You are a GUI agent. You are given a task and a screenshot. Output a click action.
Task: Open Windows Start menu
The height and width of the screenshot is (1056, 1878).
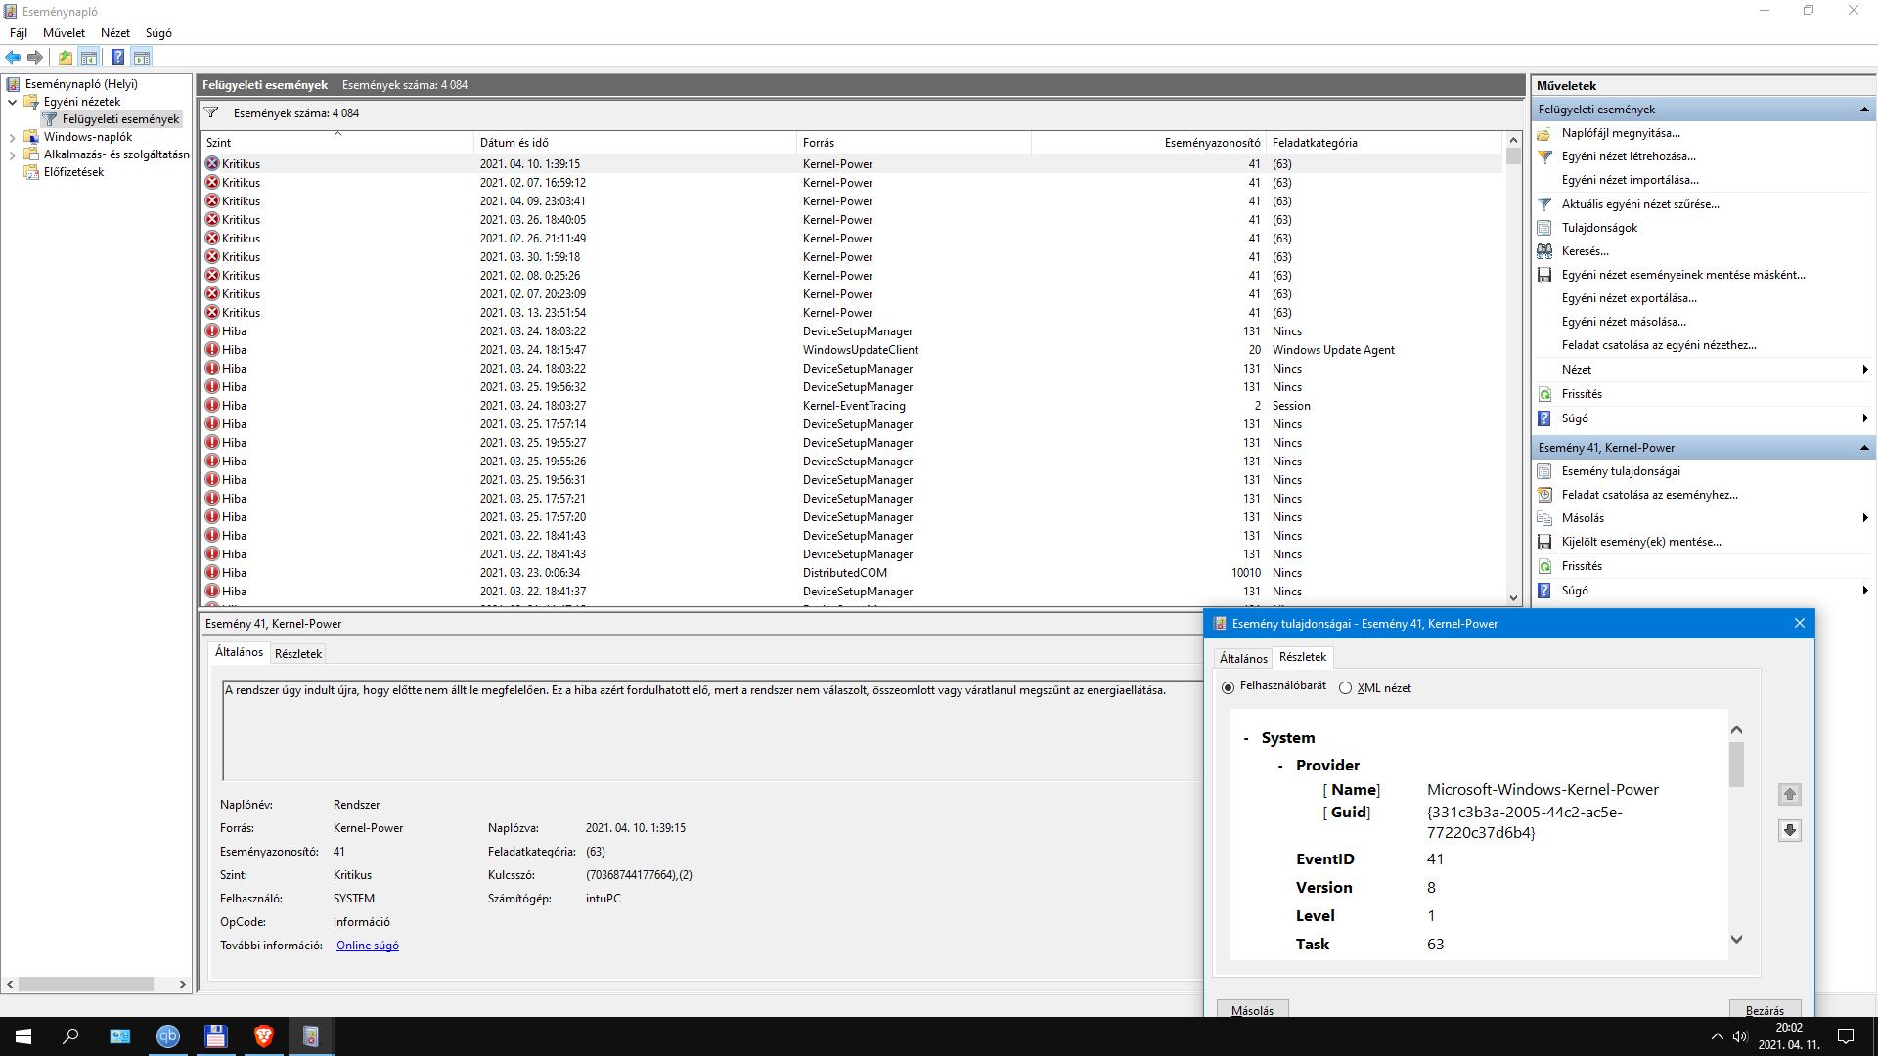[23, 1036]
